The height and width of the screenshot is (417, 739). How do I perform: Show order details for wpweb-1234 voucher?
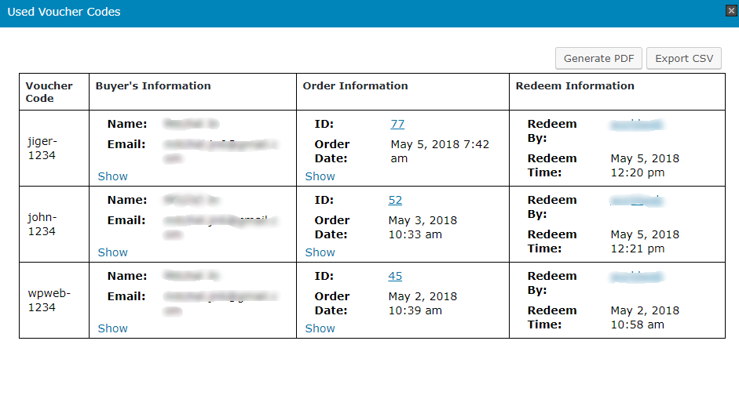pyautogui.click(x=320, y=328)
